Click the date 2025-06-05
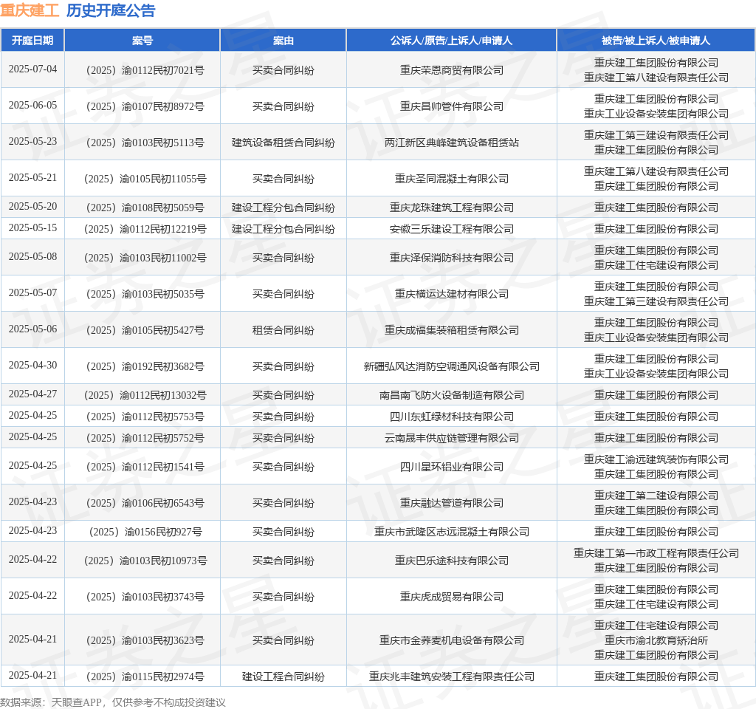 tap(32, 105)
